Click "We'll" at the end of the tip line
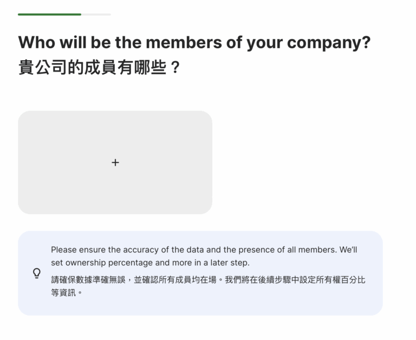The height and width of the screenshot is (340, 416). [x=348, y=250]
